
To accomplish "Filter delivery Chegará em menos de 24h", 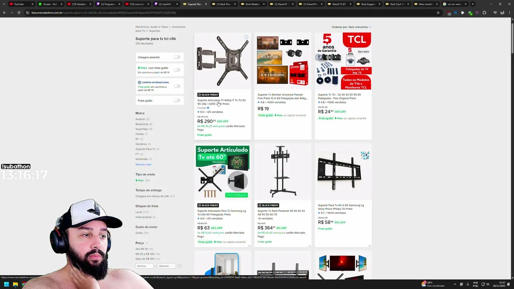I will [152, 196].
